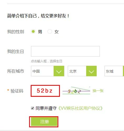The width and height of the screenshot is (124, 131).
Task: Click the 中国 text in country selector
Action: (x=36, y=71)
